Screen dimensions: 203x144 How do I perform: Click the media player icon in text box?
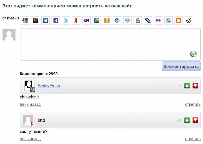[193, 54]
